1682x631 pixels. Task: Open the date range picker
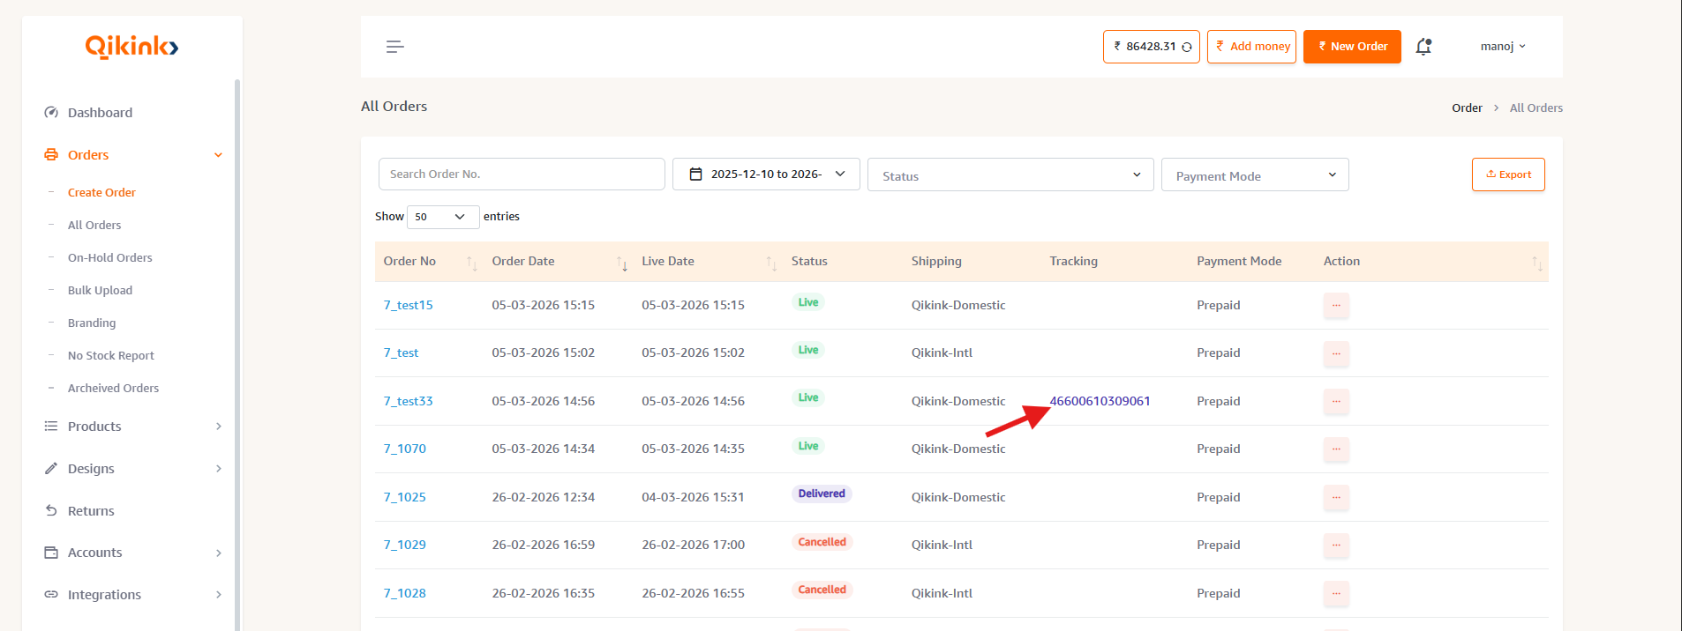(765, 174)
